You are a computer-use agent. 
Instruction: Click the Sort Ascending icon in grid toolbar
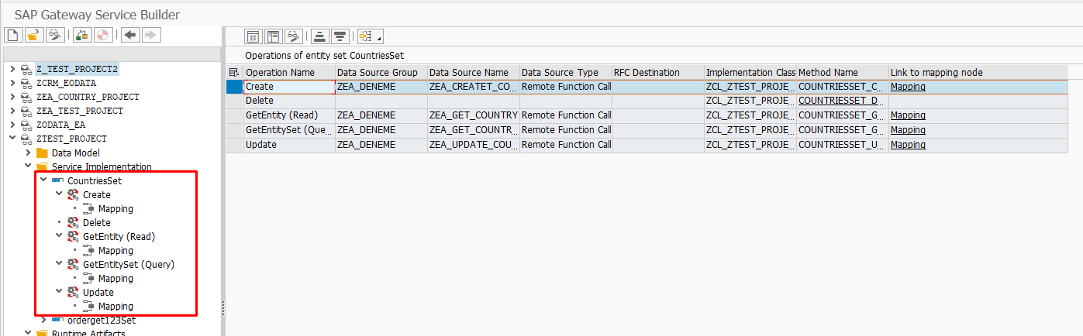318,36
